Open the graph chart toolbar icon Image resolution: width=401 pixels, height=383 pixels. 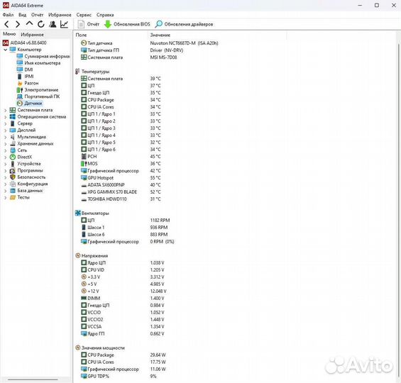tap(64, 24)
